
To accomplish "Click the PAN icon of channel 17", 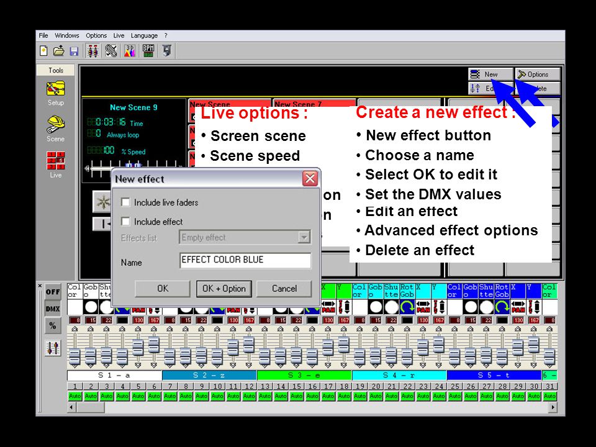I will coord(328,307).
